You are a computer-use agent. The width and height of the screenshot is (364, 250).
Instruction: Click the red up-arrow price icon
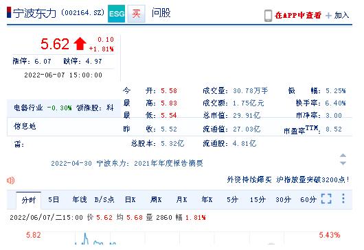click(x=80, y=44)
